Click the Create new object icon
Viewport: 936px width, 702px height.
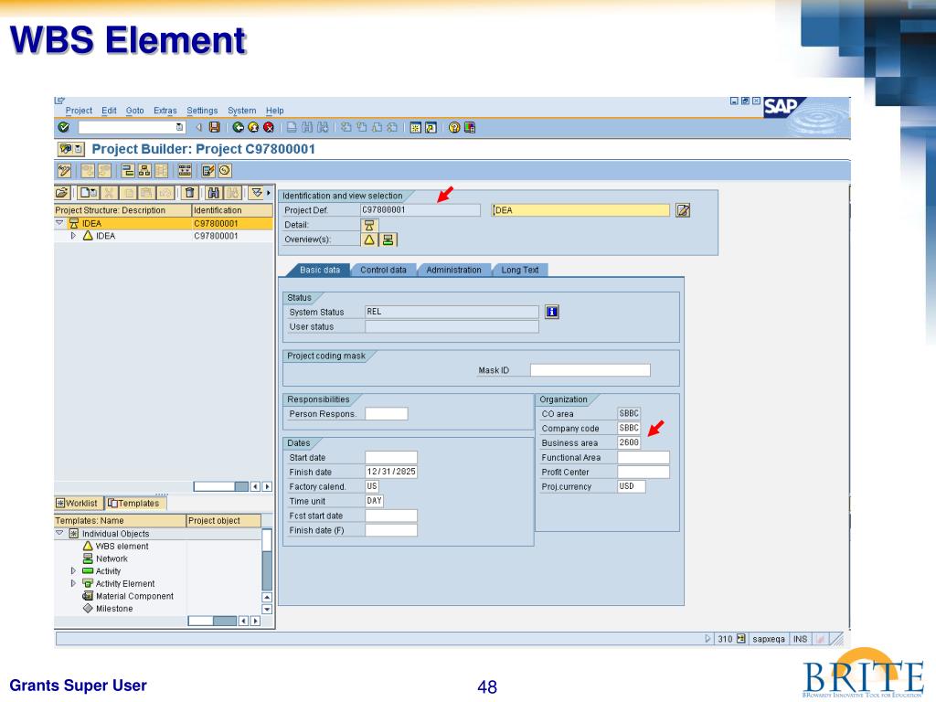click(x=89, y=193)
